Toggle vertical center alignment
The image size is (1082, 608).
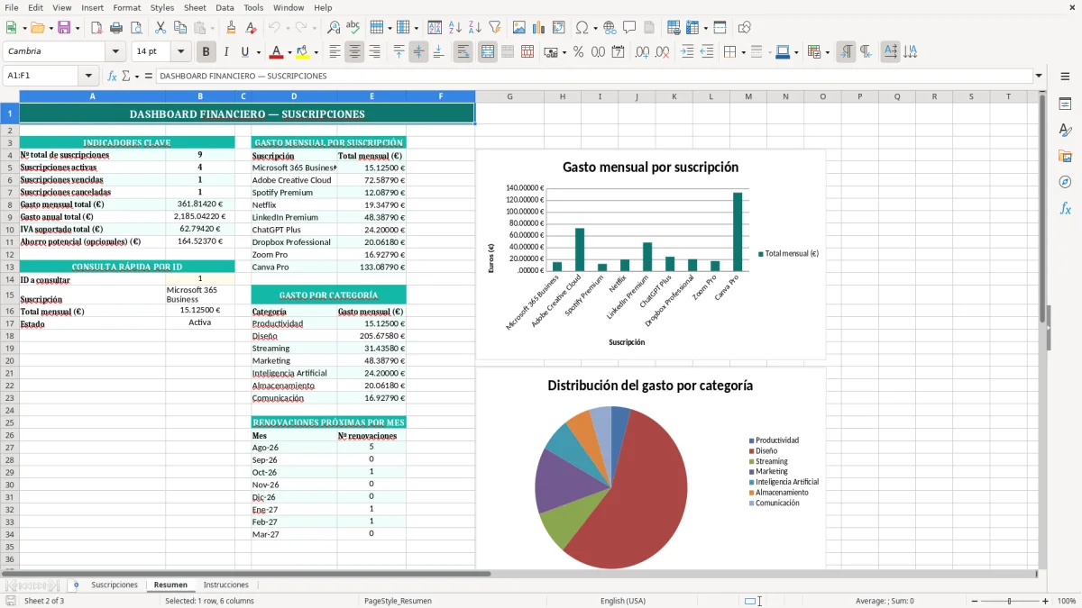point(418,52)
